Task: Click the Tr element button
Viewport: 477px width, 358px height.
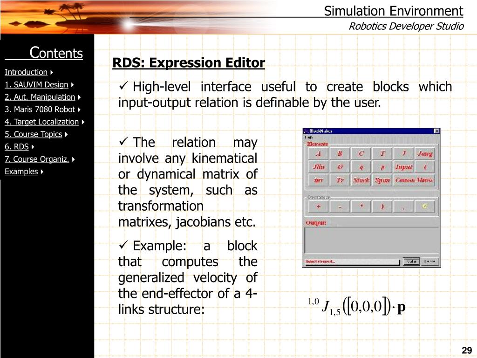Action: (x=340, y=180)
